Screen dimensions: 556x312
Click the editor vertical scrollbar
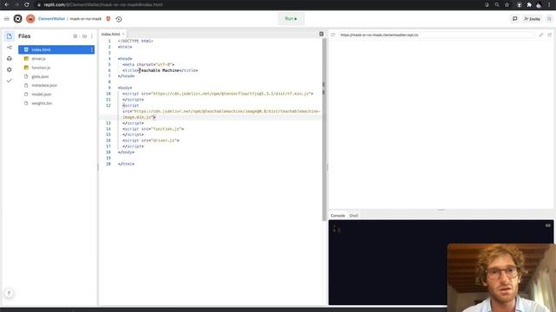coord(324,129)
